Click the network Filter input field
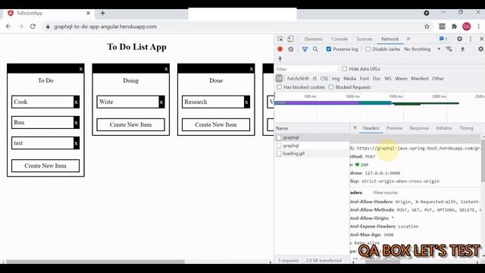 pos(305,69)
